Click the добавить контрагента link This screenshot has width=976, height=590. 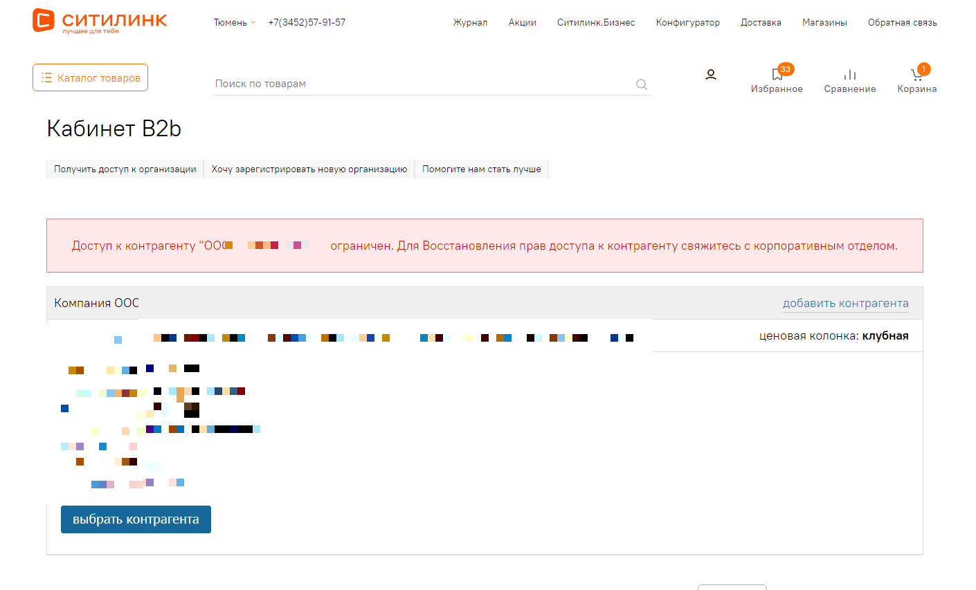(845, 303)
